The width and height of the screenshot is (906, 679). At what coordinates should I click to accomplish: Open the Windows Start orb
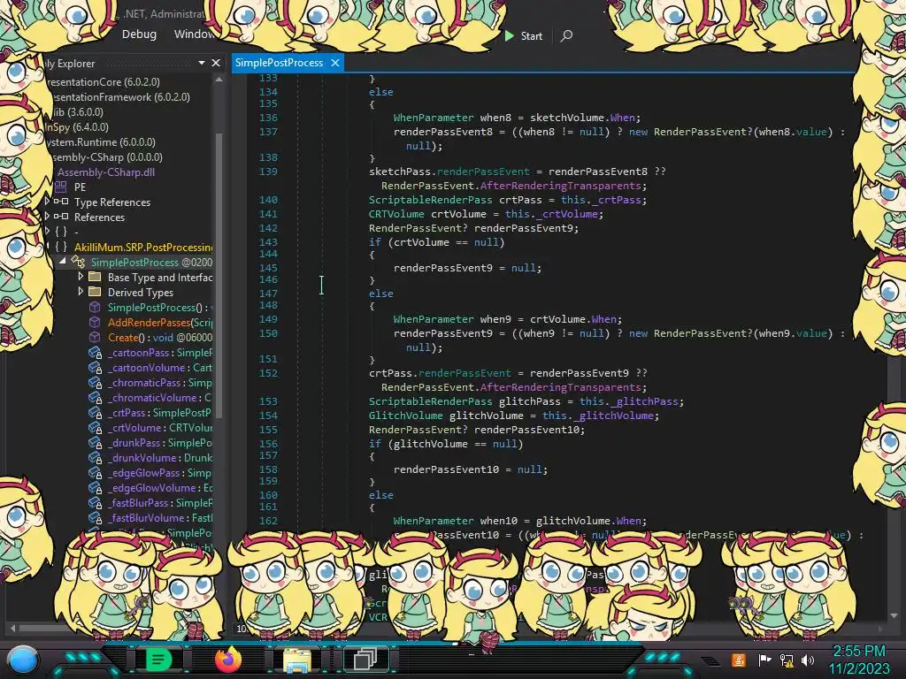(x=23, y=660)
